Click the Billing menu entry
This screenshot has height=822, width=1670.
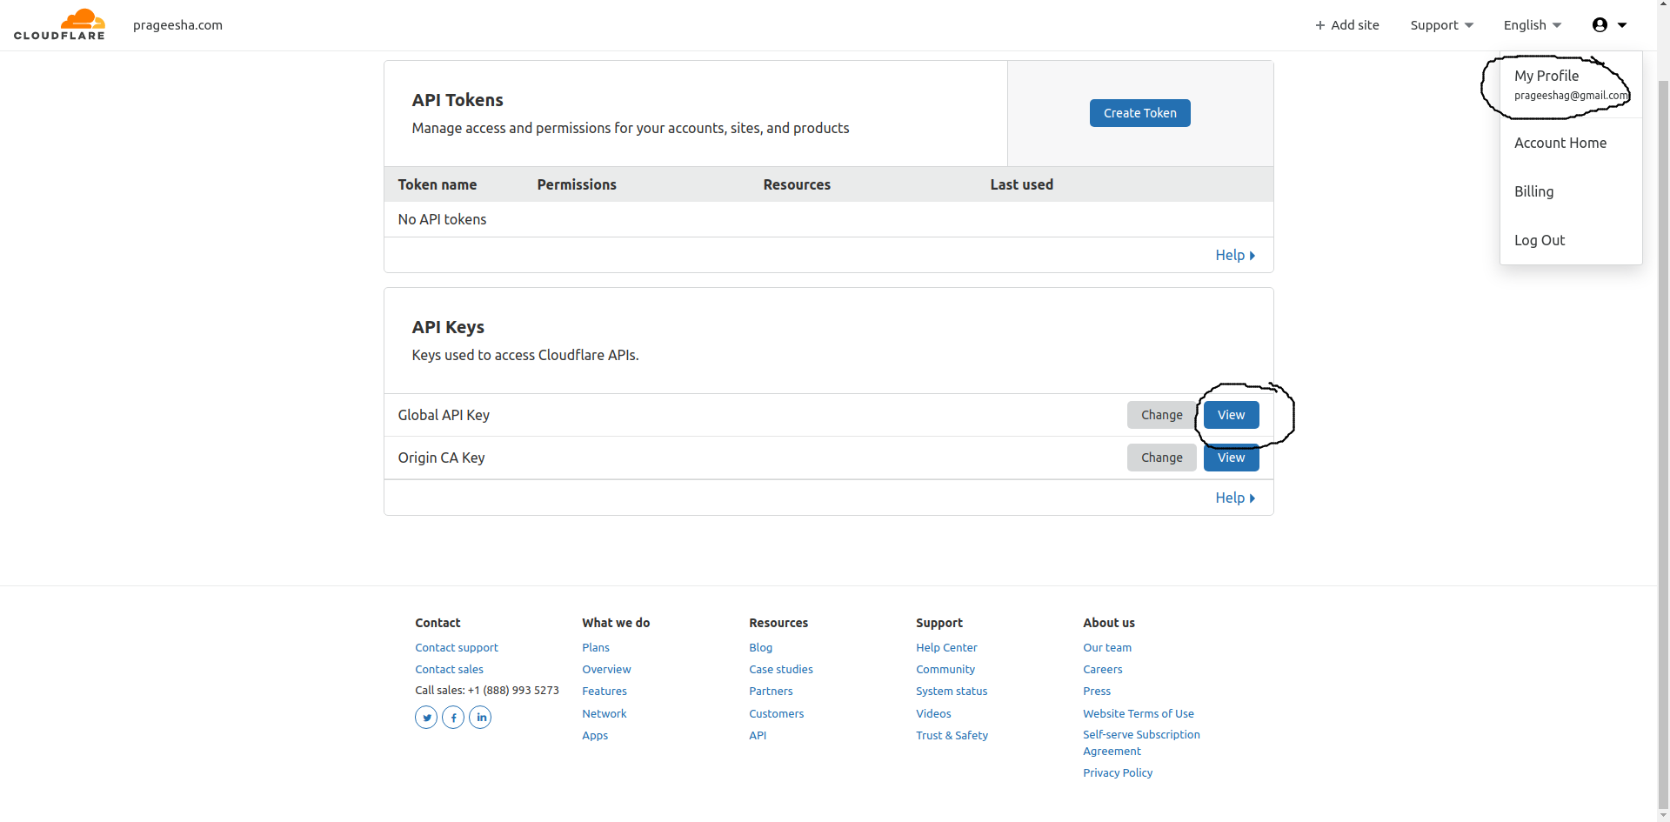pos(1533,191)
